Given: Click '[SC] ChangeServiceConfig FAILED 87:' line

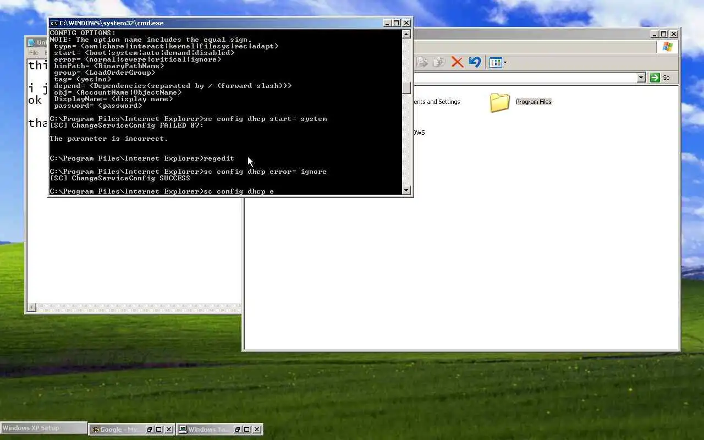Looking at the screenshot, I should coord(127,125).
